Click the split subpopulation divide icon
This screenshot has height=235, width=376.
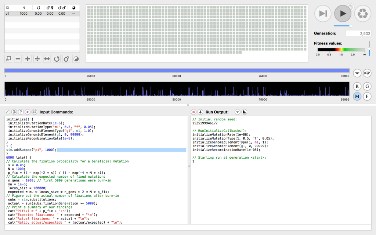(x=37, y=59)
